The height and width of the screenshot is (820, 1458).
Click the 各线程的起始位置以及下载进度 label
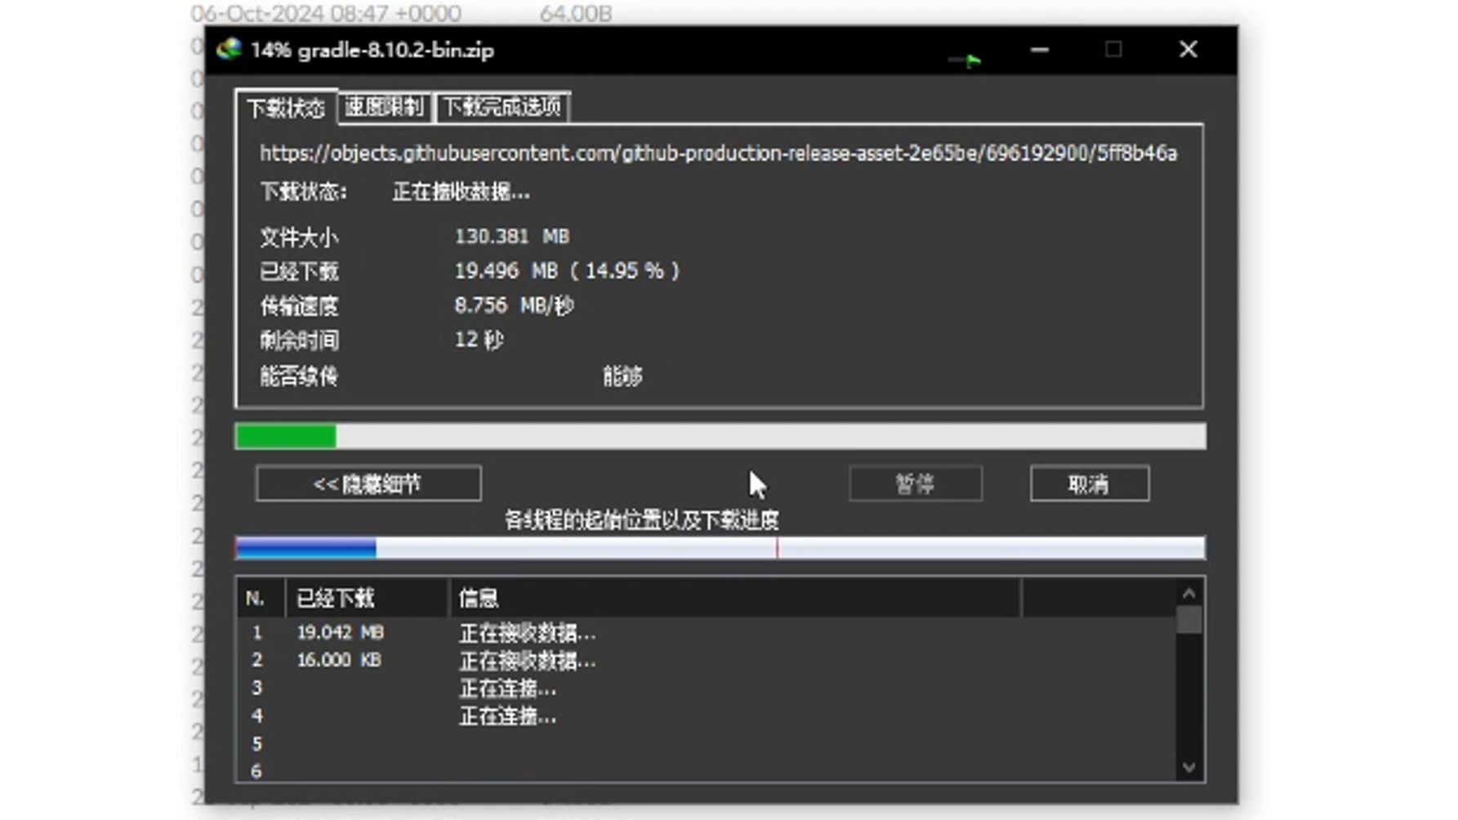(x=642, y=520)
